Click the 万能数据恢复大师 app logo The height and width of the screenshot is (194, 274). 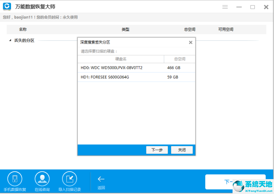[x=7, y=7]
